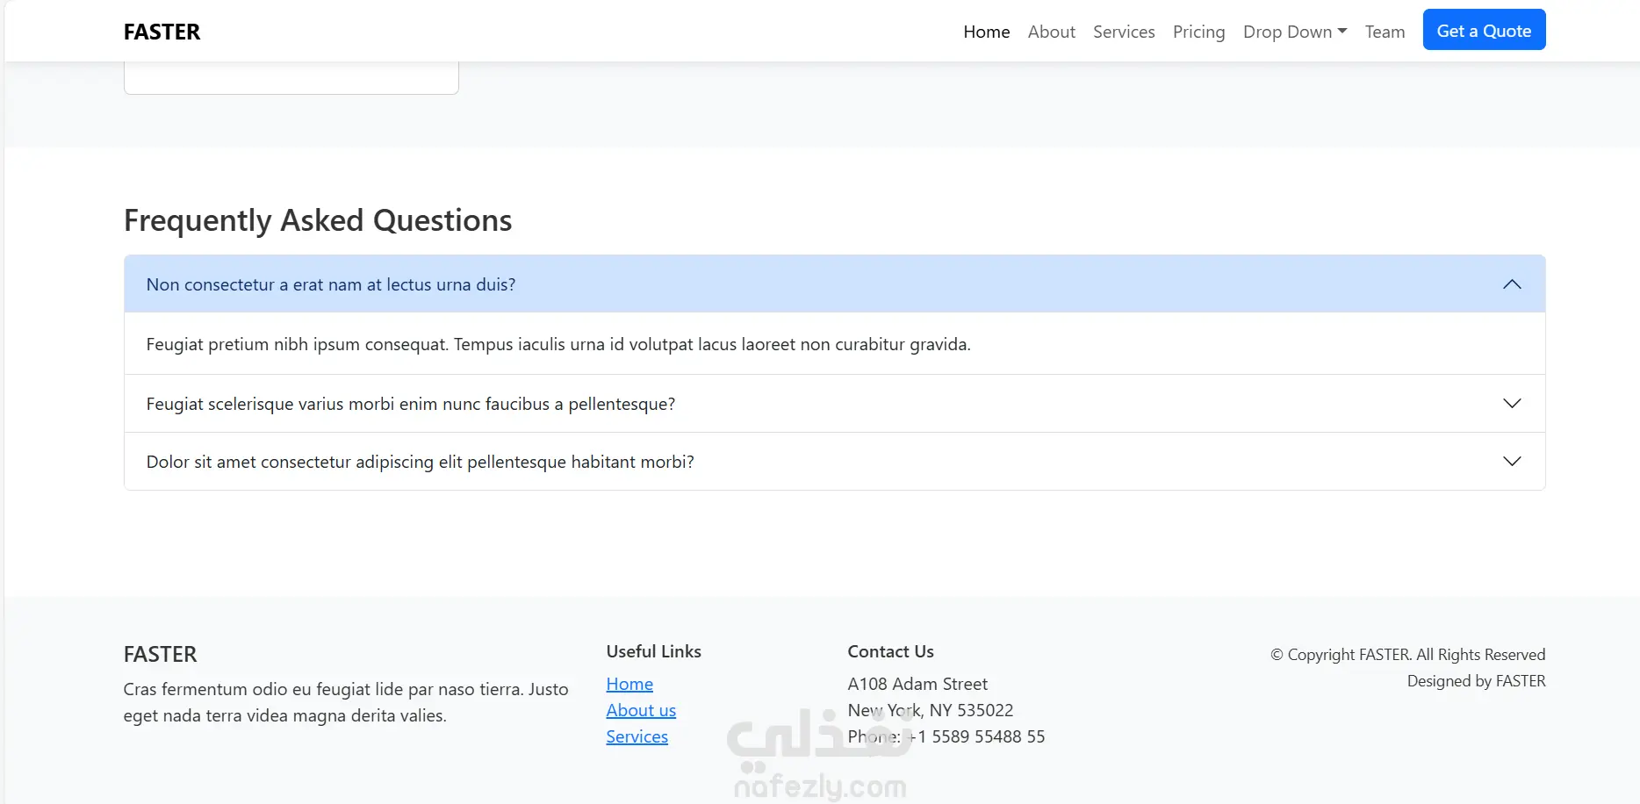
Task: Follow the footer Home link
Action: point(629,684)
